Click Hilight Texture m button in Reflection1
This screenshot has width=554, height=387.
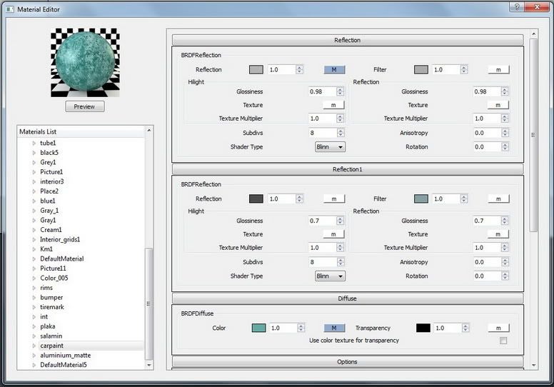coord(333,234)
